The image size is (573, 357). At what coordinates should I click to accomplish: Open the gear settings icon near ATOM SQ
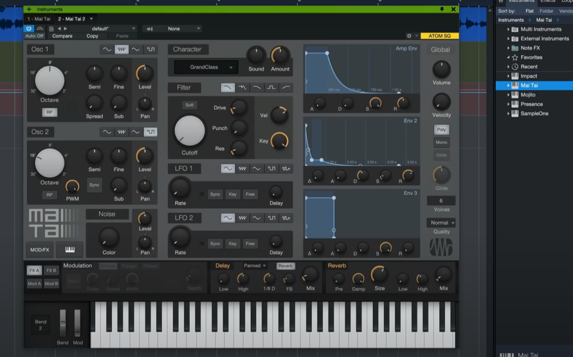coord(409,36)
